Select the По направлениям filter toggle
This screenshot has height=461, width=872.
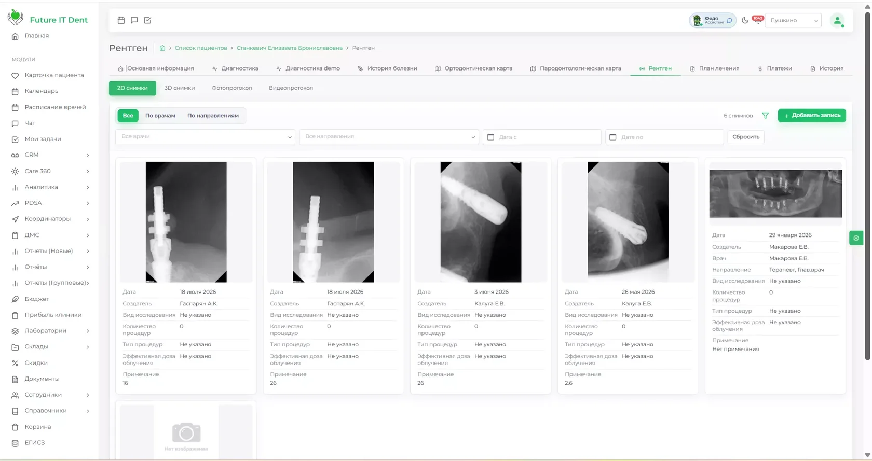pyautogui.click(x=213, y=116)
